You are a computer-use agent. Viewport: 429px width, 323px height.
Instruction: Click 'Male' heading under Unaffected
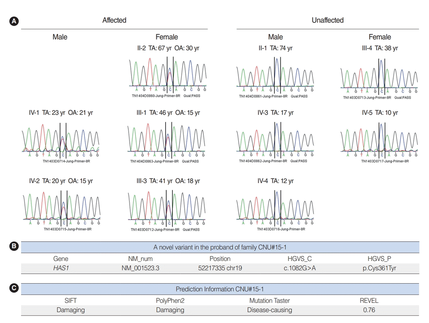pyautogui.click(x=275, y=37)
